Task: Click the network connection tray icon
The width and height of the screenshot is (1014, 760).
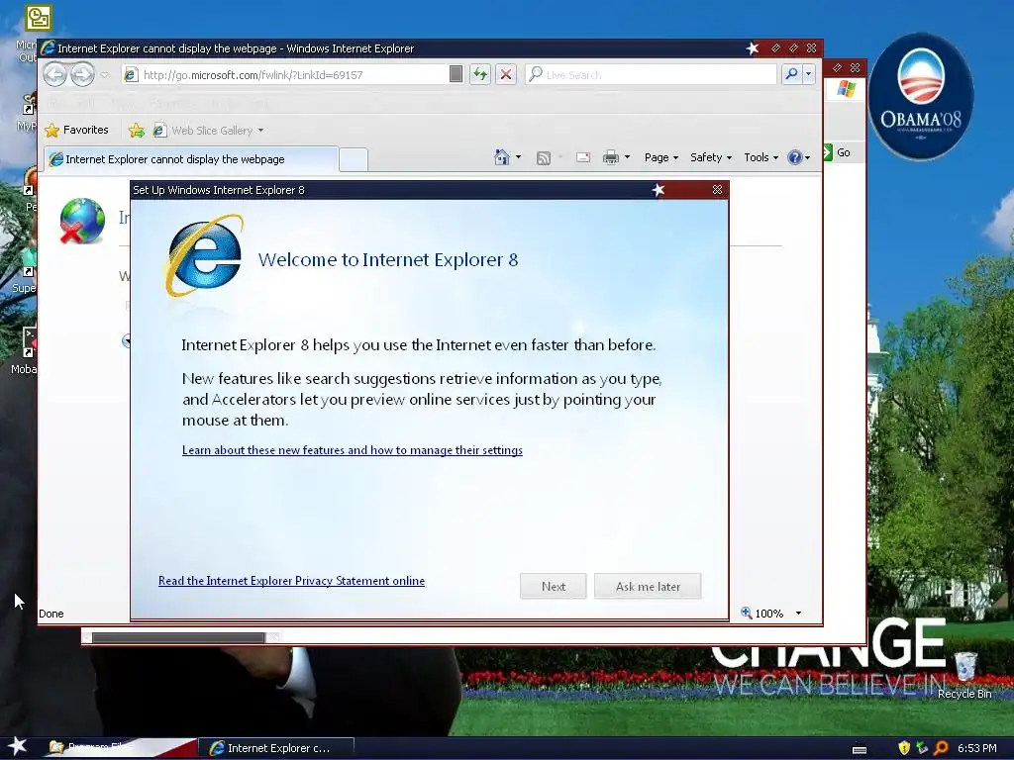Action: [923, 748]
